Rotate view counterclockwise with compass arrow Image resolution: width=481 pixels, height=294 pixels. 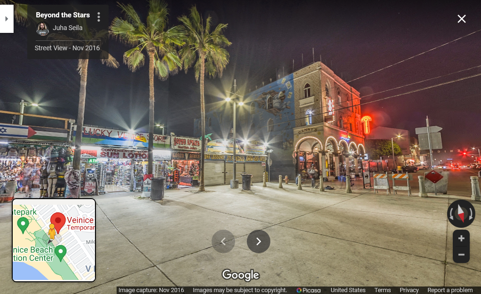tap(451, 214)
